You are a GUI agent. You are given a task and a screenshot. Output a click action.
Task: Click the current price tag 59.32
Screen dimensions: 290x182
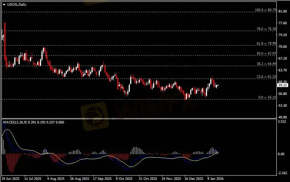[283, 85]
